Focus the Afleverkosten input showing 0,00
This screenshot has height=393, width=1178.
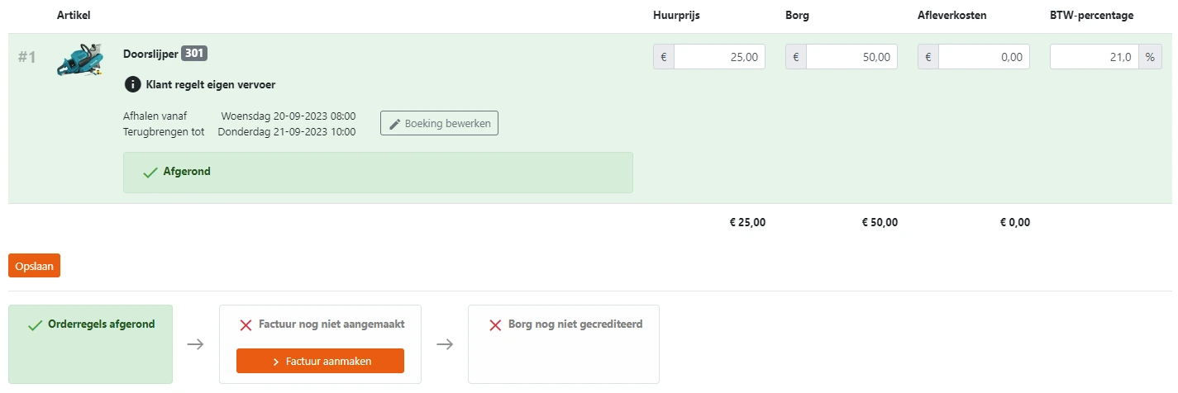[x=984, y=57]
